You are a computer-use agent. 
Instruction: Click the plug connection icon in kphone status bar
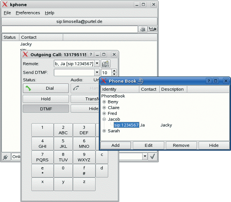click(6, 157)
